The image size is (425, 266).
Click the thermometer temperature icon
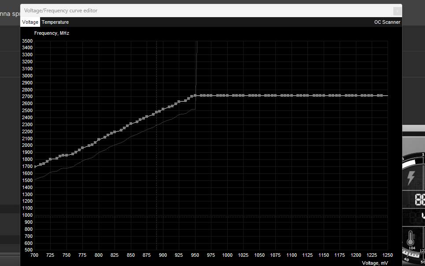click(410, 240)
